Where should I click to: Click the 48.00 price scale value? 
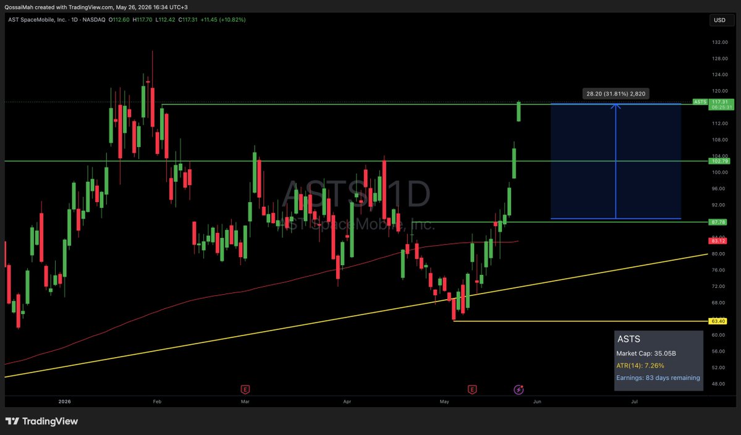(718, 384)
